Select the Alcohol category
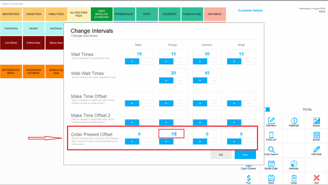Image resolution: width=328 pixels, height=185 pixels. pyautogui.click(x=34, y=28)
